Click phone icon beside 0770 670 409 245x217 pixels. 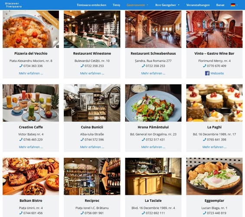click(x=204, y=66)
